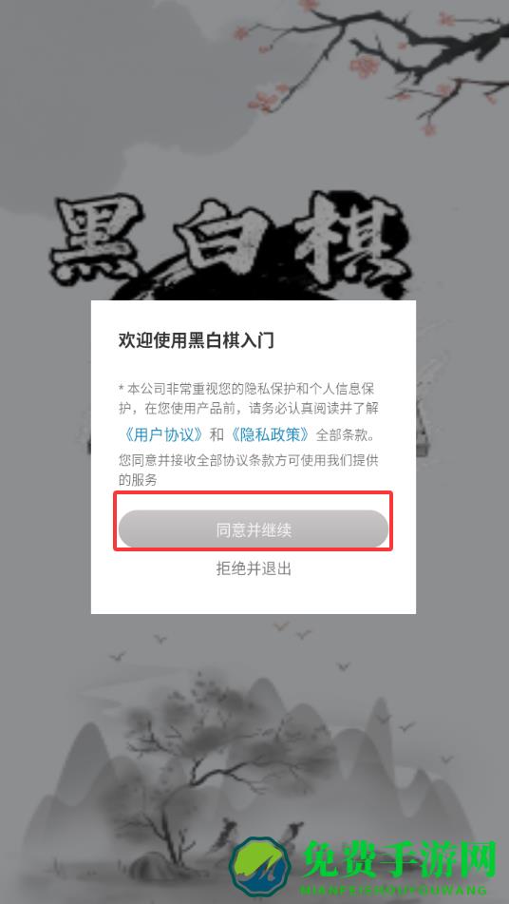This screenshot has height=904, width=509.
Task: Tap the 同意并继续 button
Action: point(254,529)
